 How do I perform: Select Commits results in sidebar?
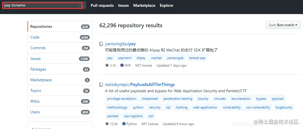(x=60, y=48)
